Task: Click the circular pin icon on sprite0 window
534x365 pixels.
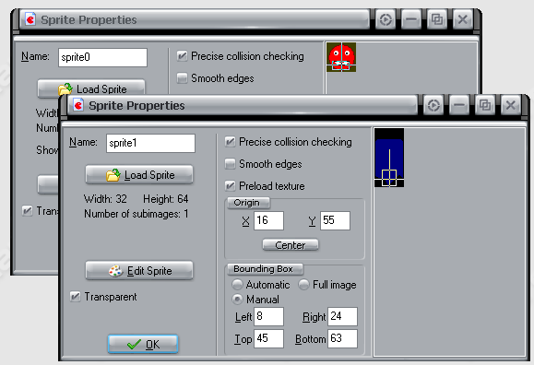Action: point(386,19)
